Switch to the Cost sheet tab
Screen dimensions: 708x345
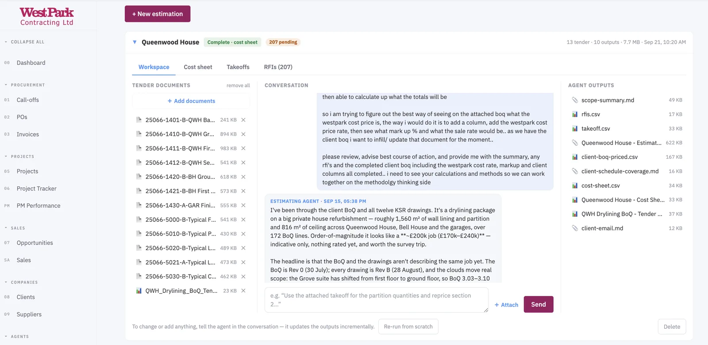(198, 67)
